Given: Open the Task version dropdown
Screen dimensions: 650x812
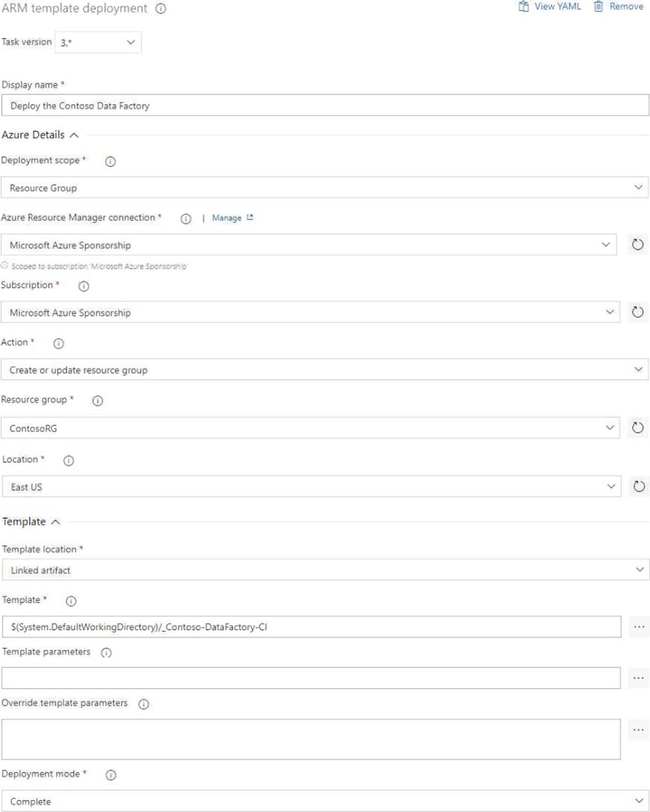Looking at the screenshot, I should tap(97, 42).
